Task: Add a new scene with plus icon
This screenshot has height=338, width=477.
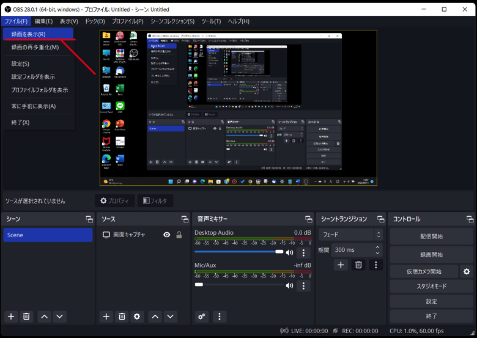Action: click(11, 317)
